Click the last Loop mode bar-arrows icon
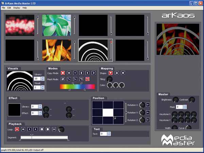 (54, 129)
